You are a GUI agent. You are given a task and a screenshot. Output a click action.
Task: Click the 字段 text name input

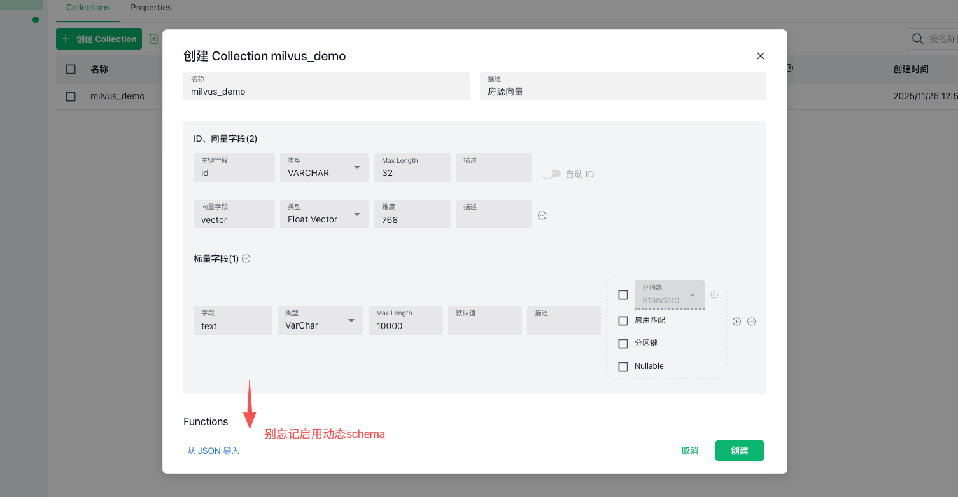pyautogui.click(x=233, y=320)
